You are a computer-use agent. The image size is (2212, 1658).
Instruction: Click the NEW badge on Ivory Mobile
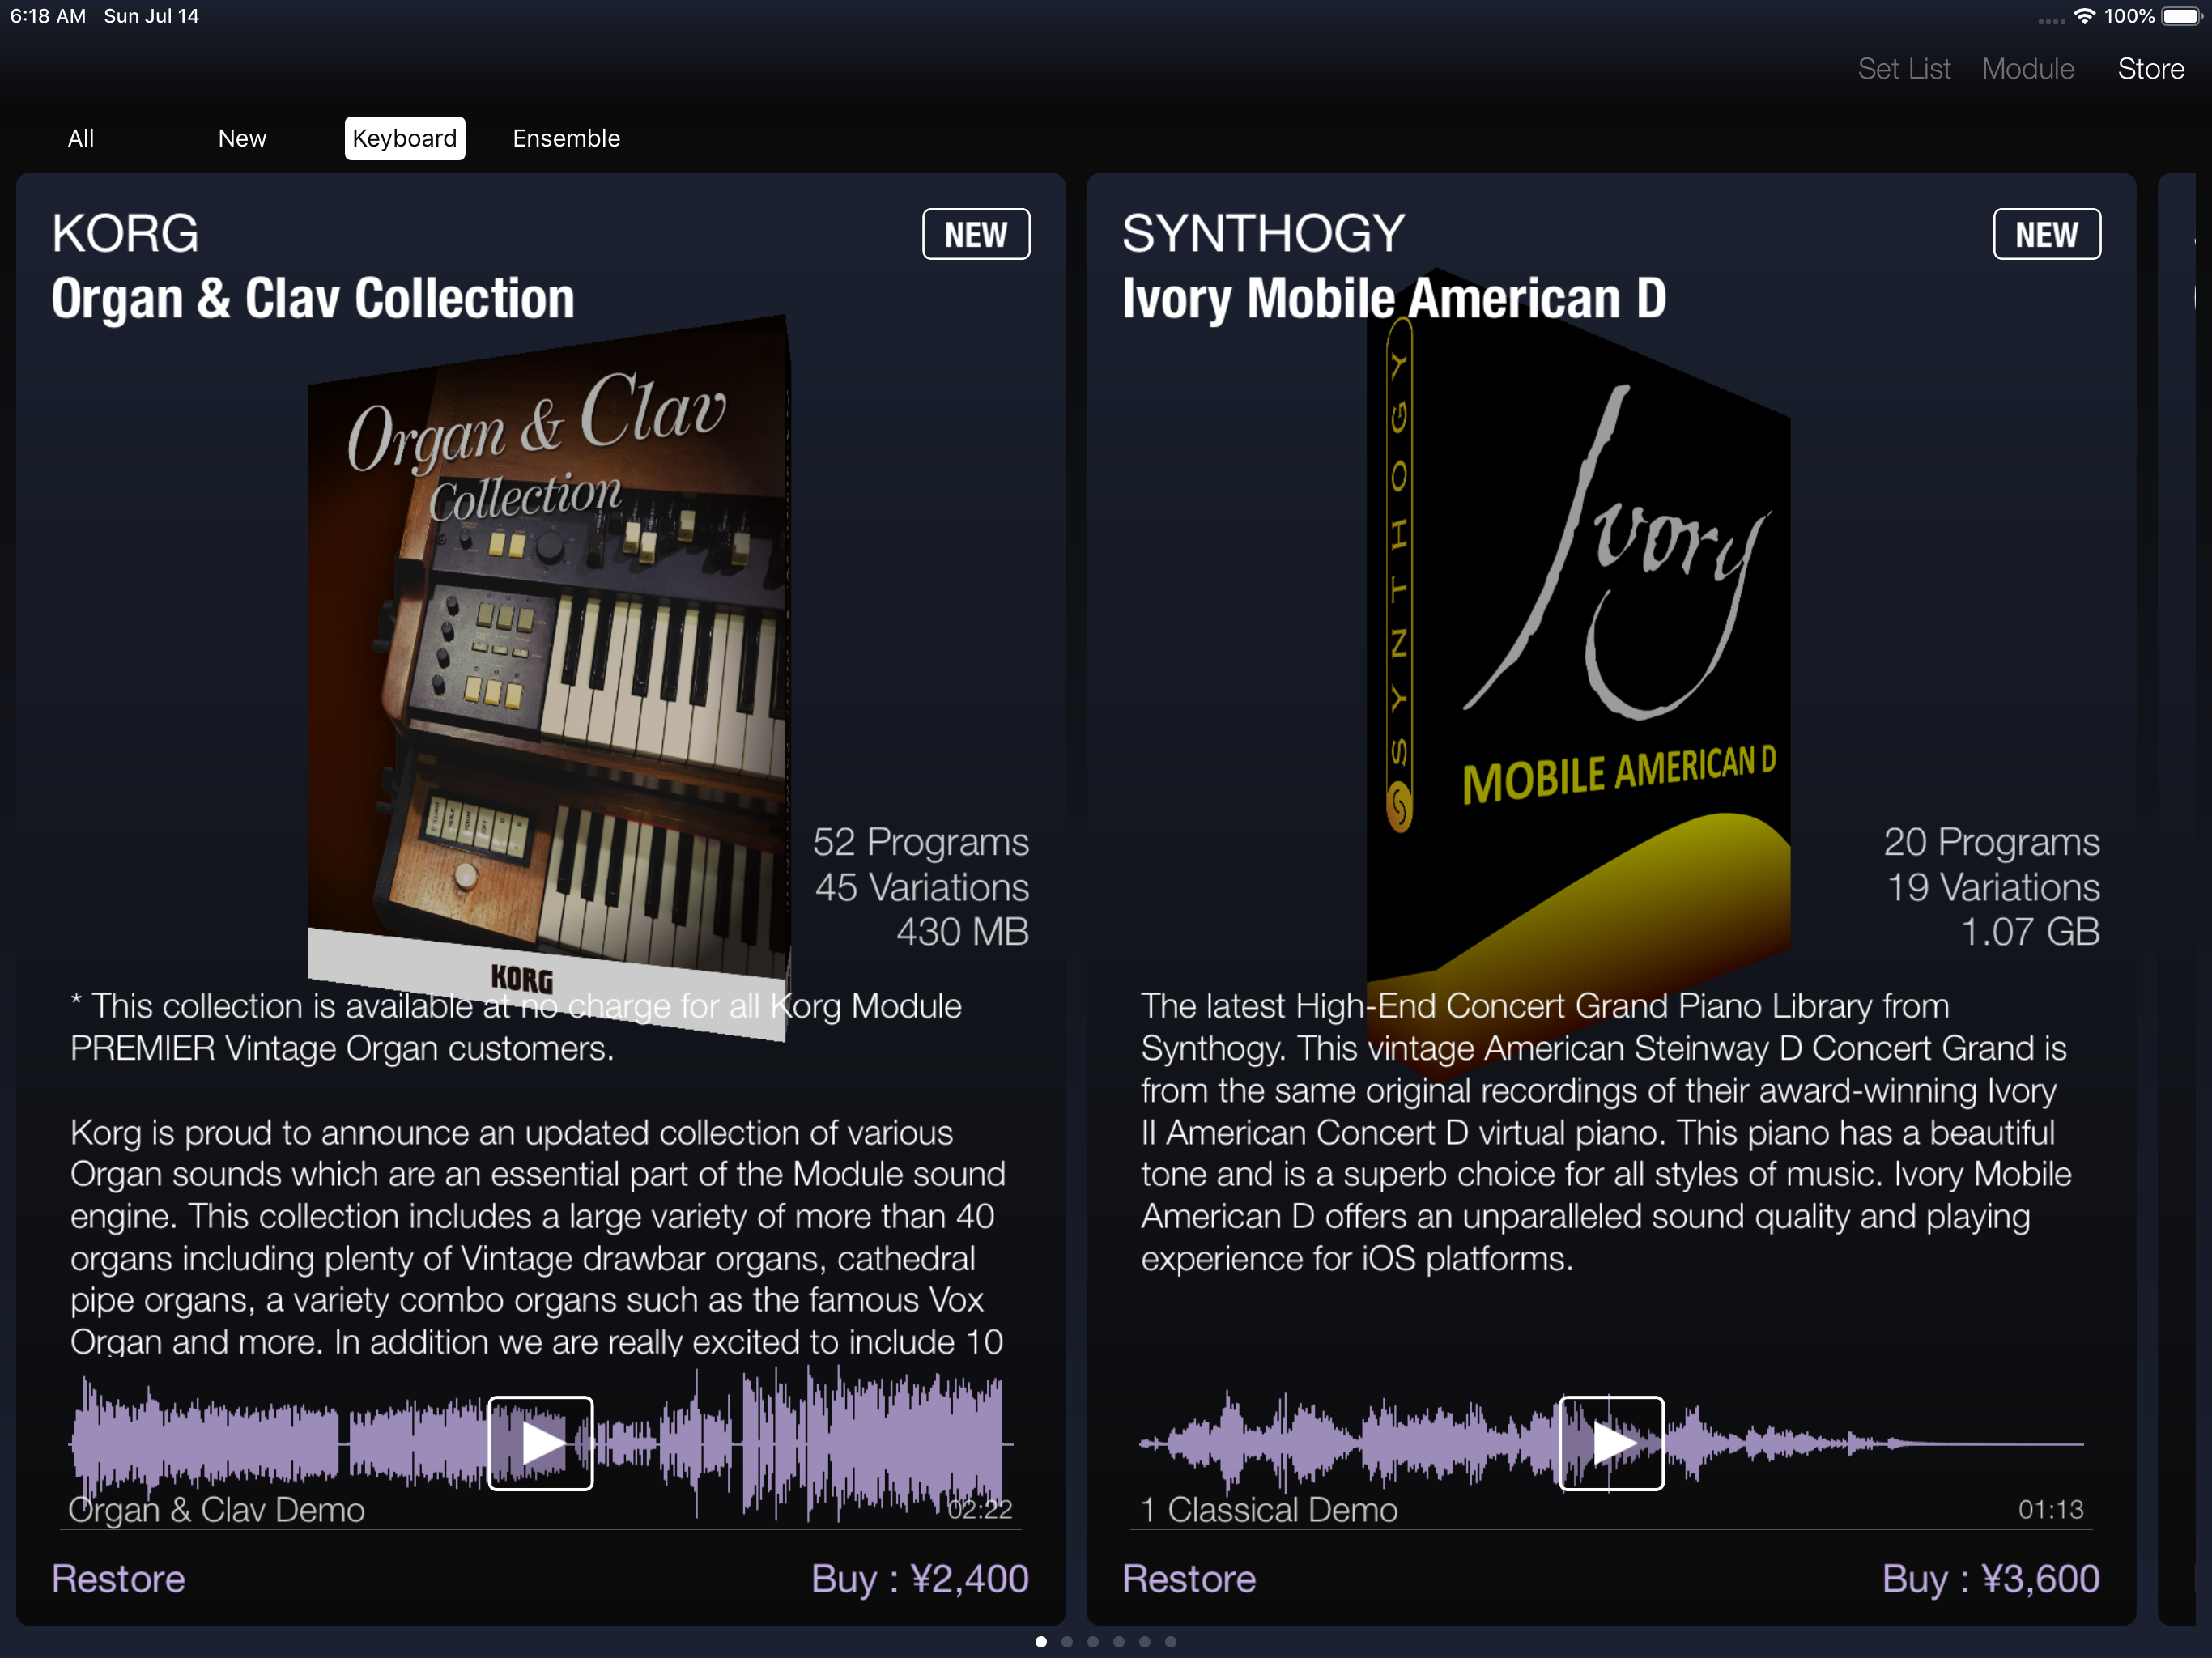[2046, 234]
